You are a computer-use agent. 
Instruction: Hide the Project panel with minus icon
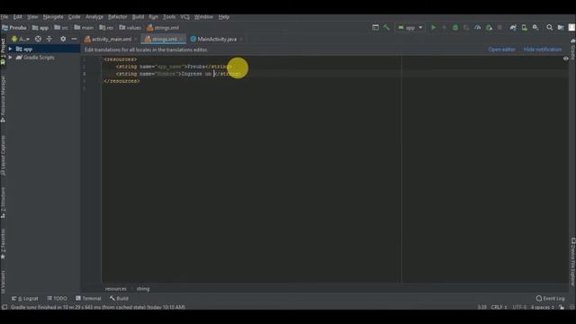(74, 39)
